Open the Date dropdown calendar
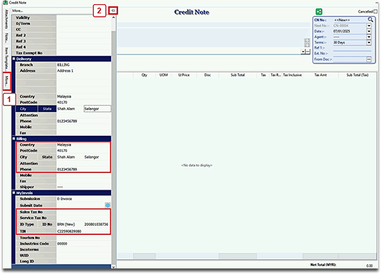381x274 pixels. click(369, 31)
